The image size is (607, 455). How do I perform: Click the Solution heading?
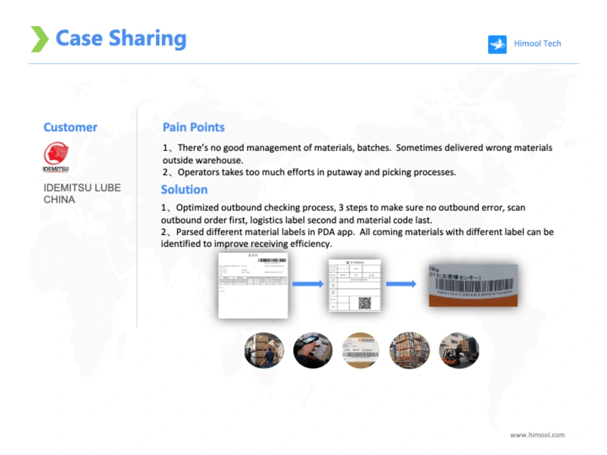185,189
